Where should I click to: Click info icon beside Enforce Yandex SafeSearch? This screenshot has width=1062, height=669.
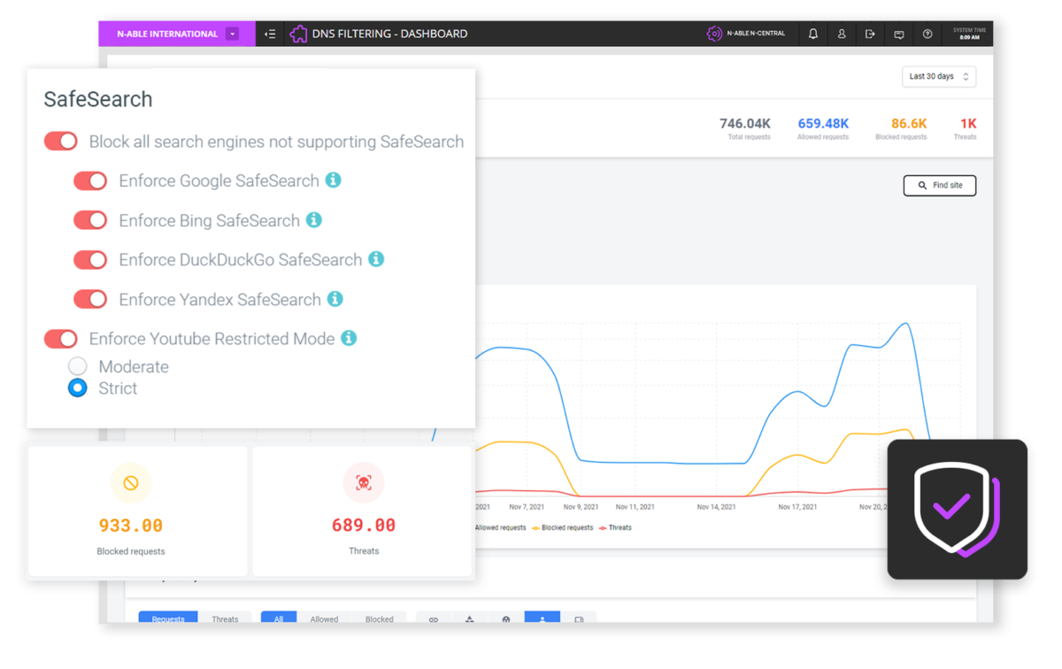click(335, 298)
